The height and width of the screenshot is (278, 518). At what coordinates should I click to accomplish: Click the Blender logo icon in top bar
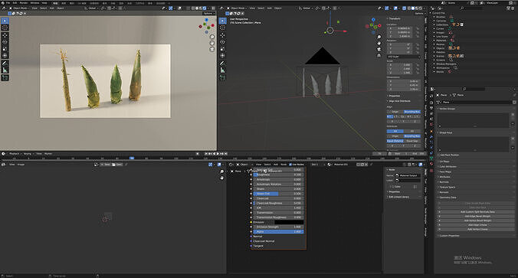coord(2,2)
